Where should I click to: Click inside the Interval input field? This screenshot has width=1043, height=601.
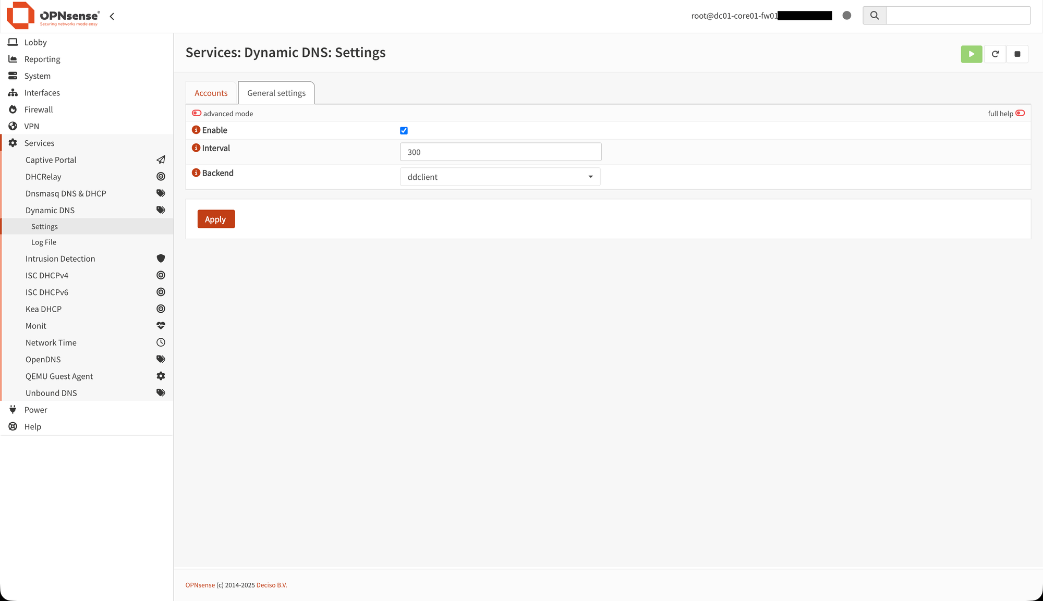500,152
